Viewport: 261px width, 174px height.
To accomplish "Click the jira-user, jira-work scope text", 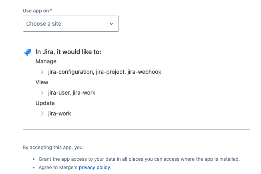I will (72, 93).
